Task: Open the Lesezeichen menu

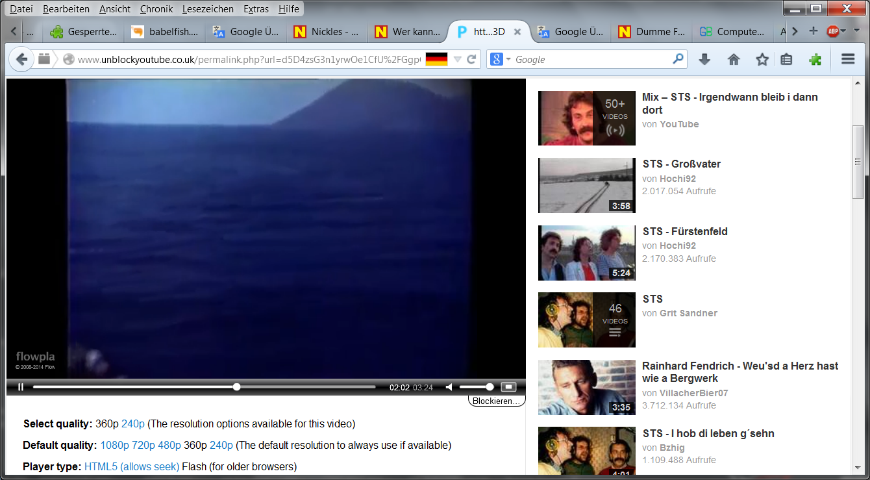Action: [208, 9]
